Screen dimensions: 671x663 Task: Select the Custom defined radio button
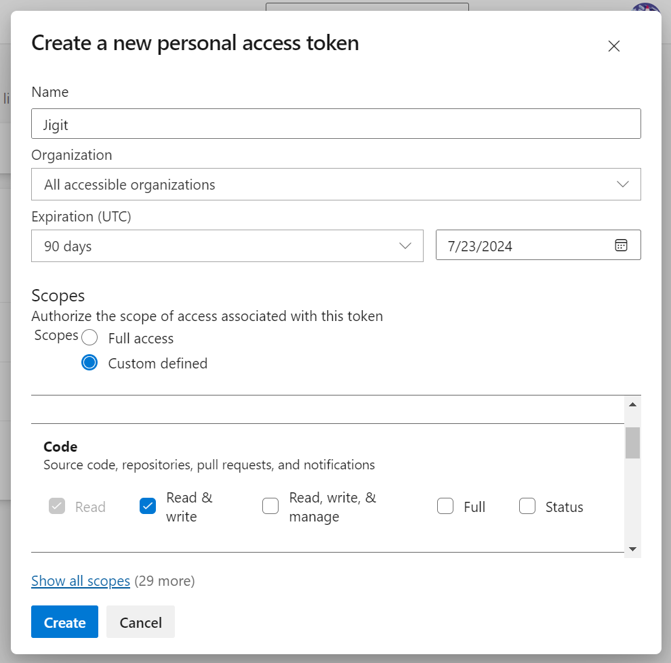click(89, 363)
